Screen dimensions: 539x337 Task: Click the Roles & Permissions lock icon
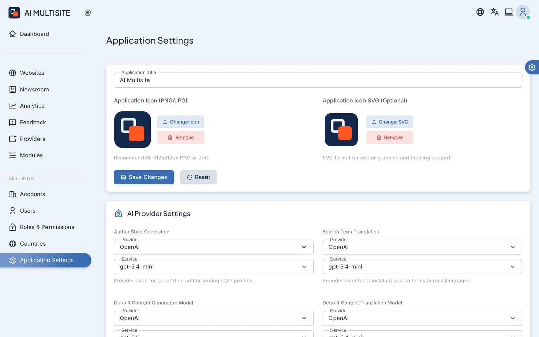pyautogui.click(x=13, y=227)
